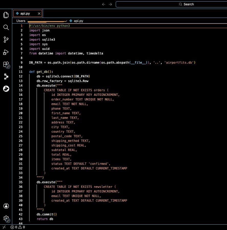Click 'shipping_method TEXT,' line
The image size is (227, 230).
click(x=71, y=141)
